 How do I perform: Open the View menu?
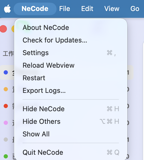click(112, 9)
